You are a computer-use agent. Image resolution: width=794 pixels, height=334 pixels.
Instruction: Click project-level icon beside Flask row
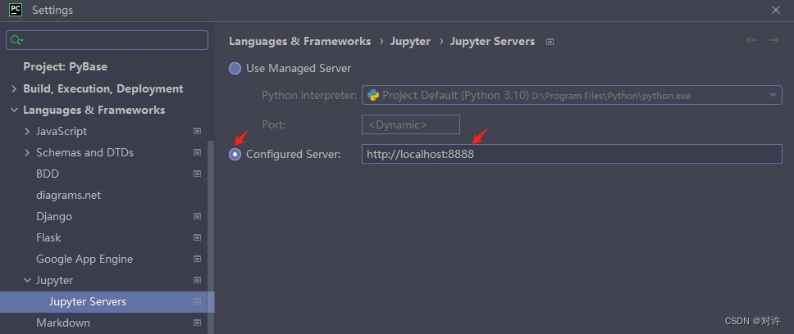[197, 237]
